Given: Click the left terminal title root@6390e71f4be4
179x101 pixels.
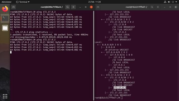Looking at the screenshot, I should pos(51,7).
